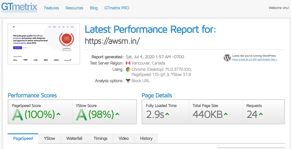The height and width of the screenshot is (149, 291).
Task: Switch to the Waterfall tab
Action: coord(74,138)
